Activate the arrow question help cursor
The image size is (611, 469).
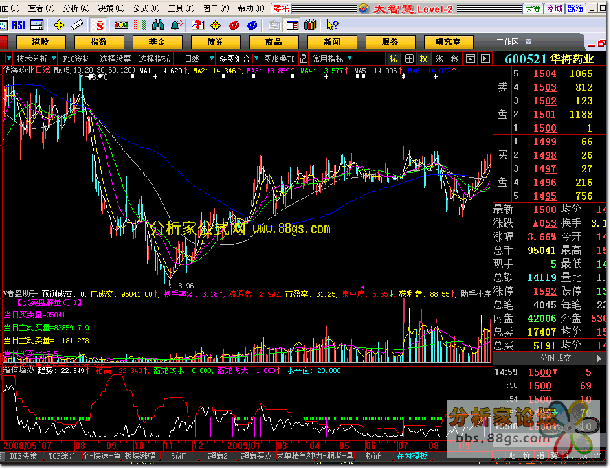tap(332, 25)
